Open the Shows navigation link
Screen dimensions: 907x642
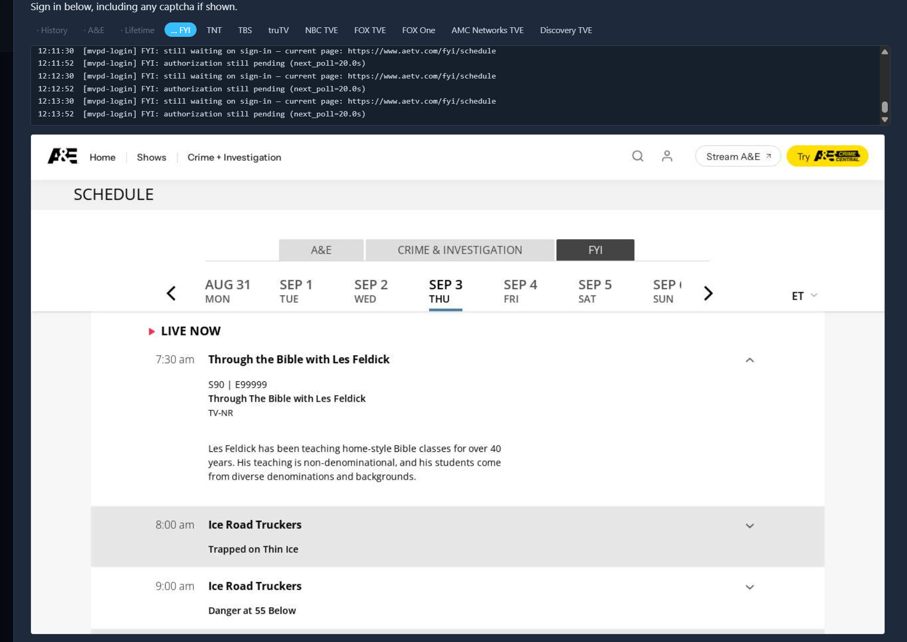(151, 157)
